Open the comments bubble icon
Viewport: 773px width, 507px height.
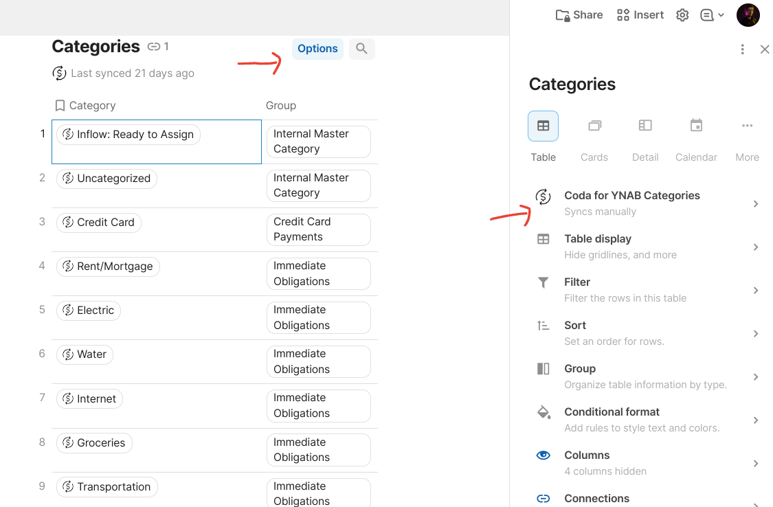click(x=707, y=15)
